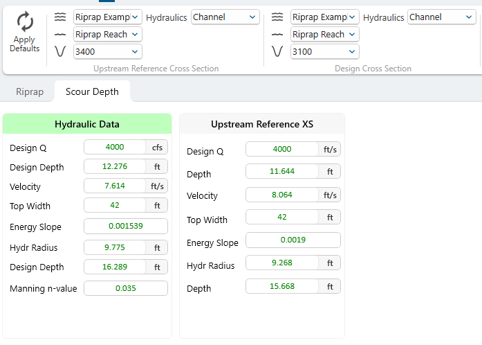Viewport: 482px width, 345px height.
Task: Open the design cross section 3100 dropdown
Action: coord(324,51)
